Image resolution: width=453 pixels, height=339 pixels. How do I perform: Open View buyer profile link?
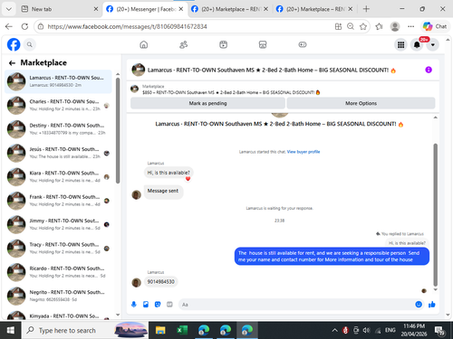[304, 152]
